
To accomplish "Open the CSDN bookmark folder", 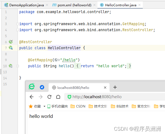I will [x=78, y=106].
